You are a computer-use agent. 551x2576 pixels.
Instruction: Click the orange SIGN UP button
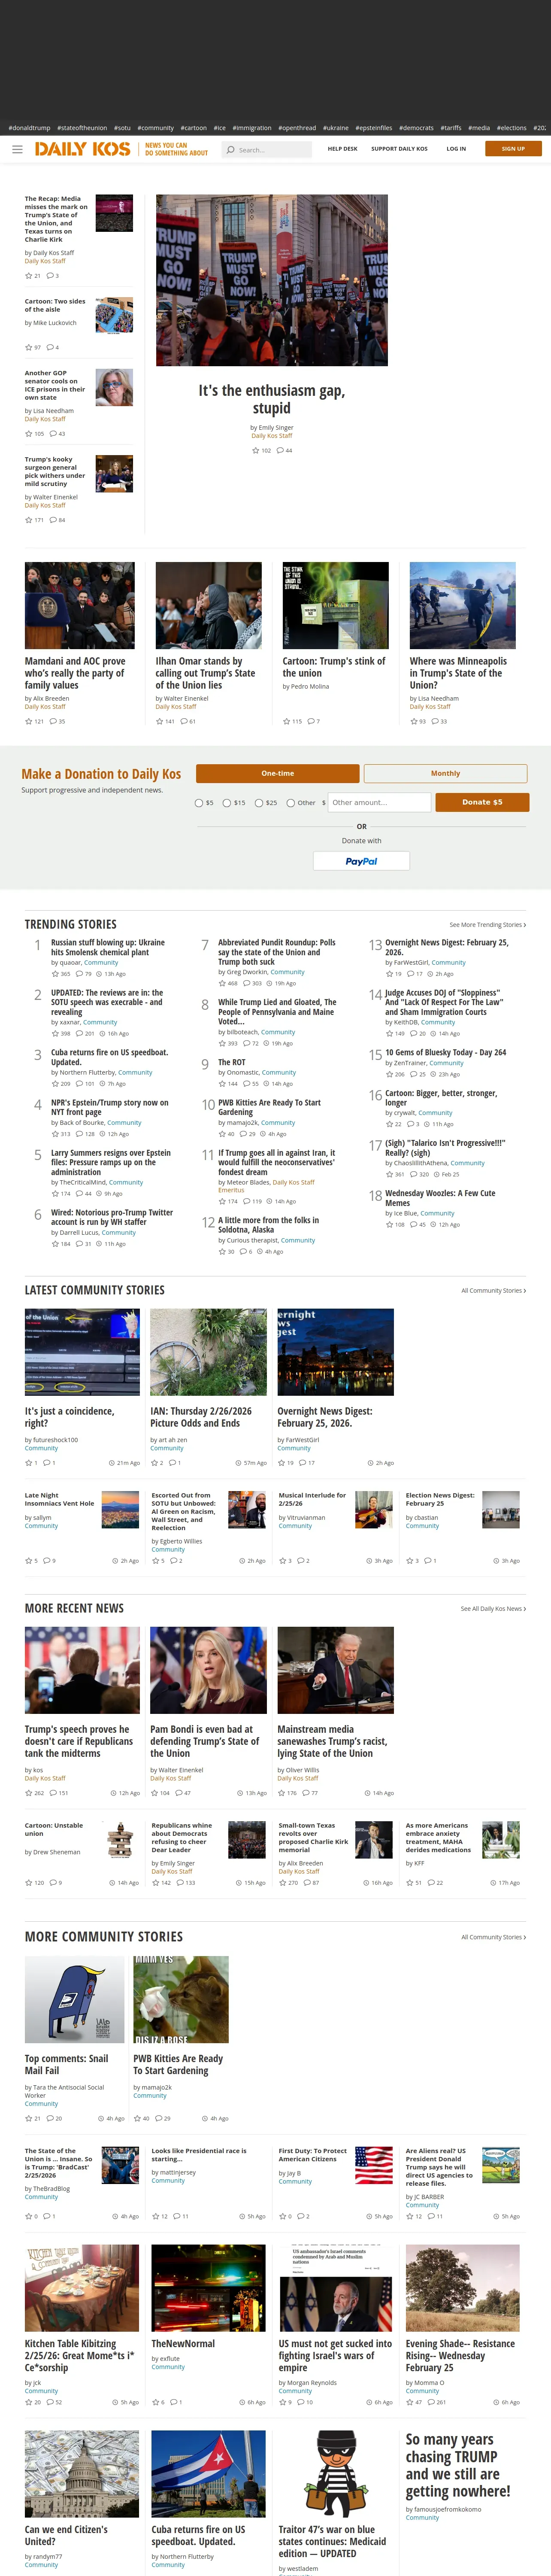tap(513, 149)
